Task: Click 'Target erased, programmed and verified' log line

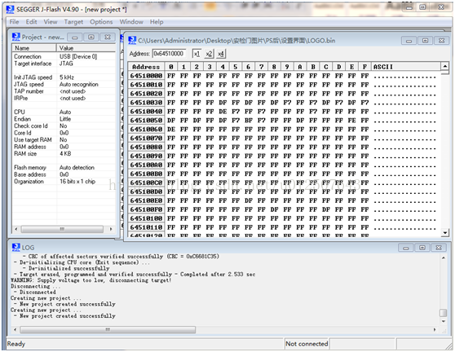Action: (135, 275)
